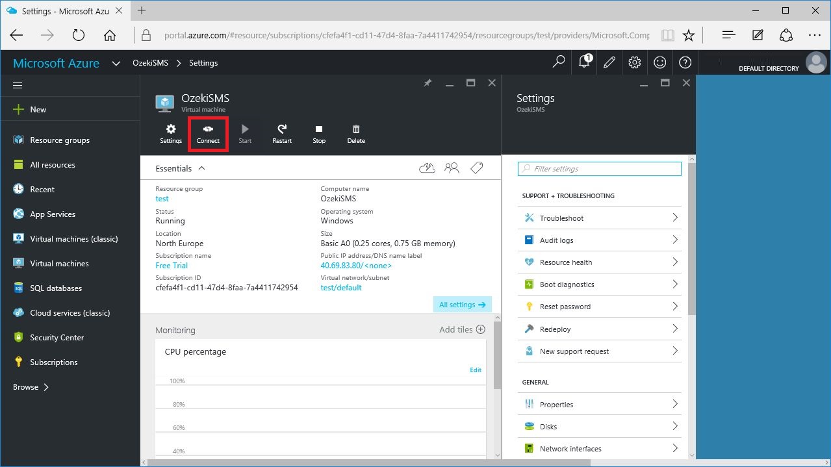The image size is (831, 467).
Task: Open New support request entry
Action: click(x=599, y=351)
